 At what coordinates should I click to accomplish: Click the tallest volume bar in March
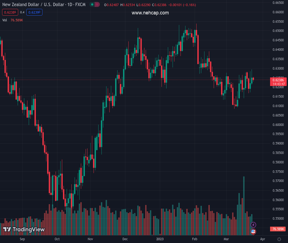coord(244,202)
